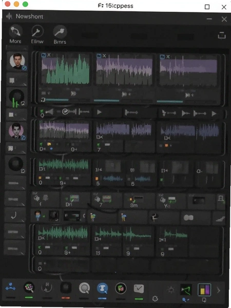231x308 pixels.
Task: Select the yellow and purple palette icon
Action: (x=204, y=290)
